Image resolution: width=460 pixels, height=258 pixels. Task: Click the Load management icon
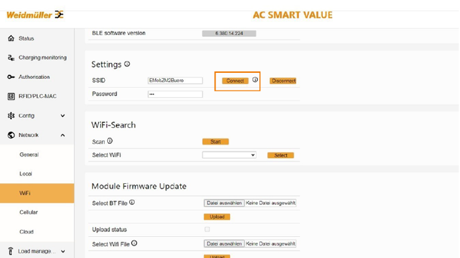click(11, 251)
